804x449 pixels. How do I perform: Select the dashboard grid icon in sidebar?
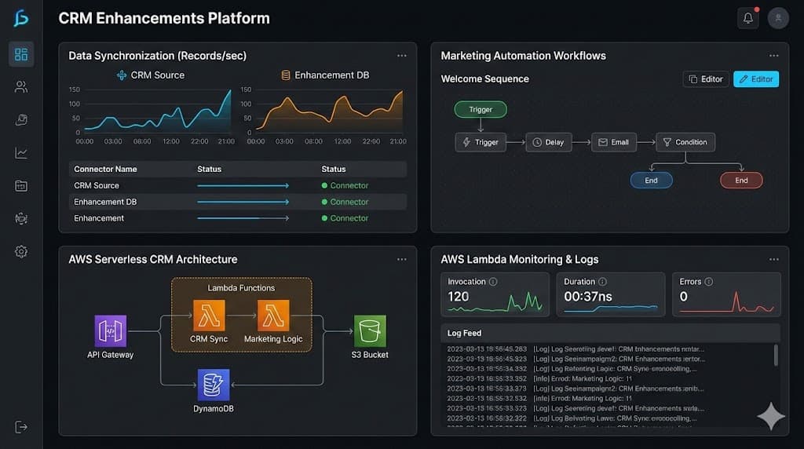(x=21, y=54)
